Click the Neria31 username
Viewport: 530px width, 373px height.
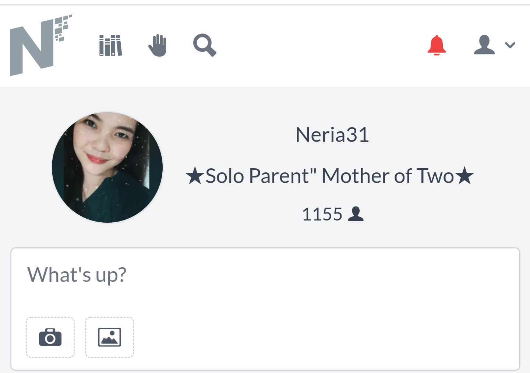[x=332, y=135]
